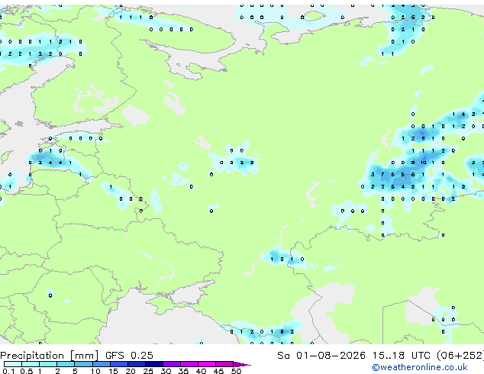Click the 10 to 15 mm legend swatch
484x374 pixels.
coord(101,364)
